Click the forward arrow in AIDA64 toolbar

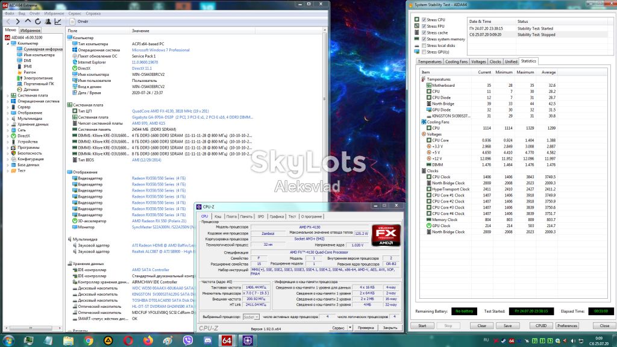(x=17, y=22)
